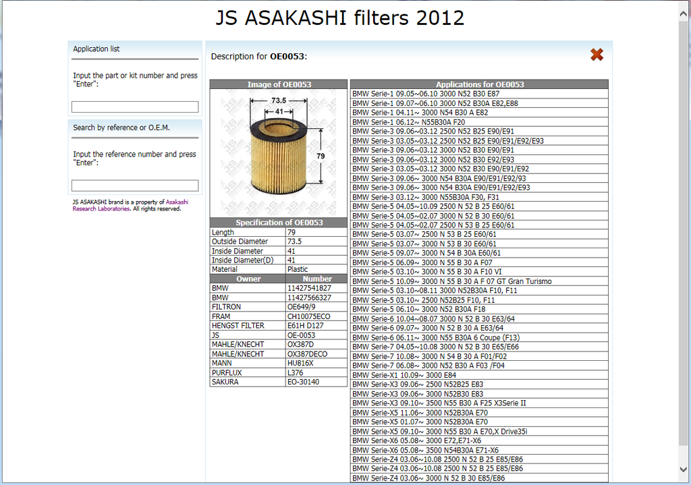Screen dimensions: 691x485
Task: Select BMW Serie-3 N55B30A F30, F31 row
Action: (480, 197)
